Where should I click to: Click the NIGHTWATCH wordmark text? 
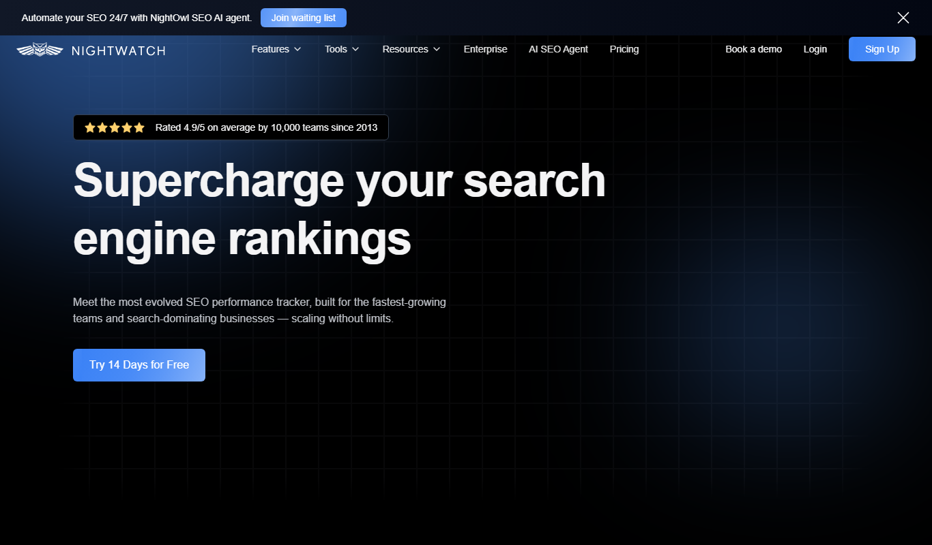click(118, 50)
